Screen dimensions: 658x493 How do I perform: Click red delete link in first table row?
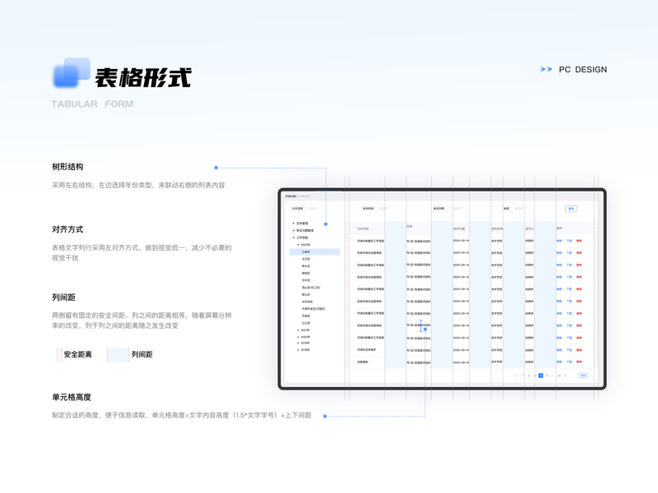point(579,241)
